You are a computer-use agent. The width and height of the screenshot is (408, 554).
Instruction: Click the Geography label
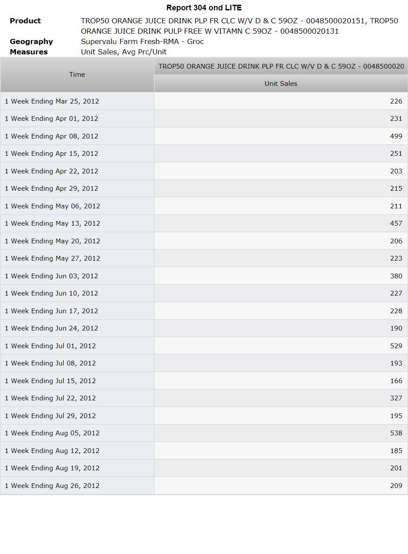pyautogui.click(x=31, y=41)
